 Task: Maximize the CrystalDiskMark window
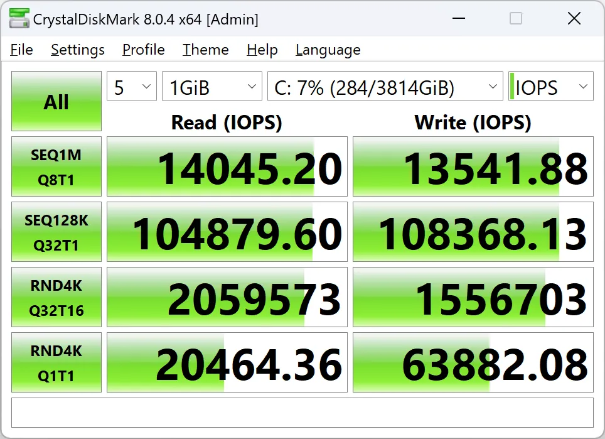pyautogui.click(x=516, y=19)
